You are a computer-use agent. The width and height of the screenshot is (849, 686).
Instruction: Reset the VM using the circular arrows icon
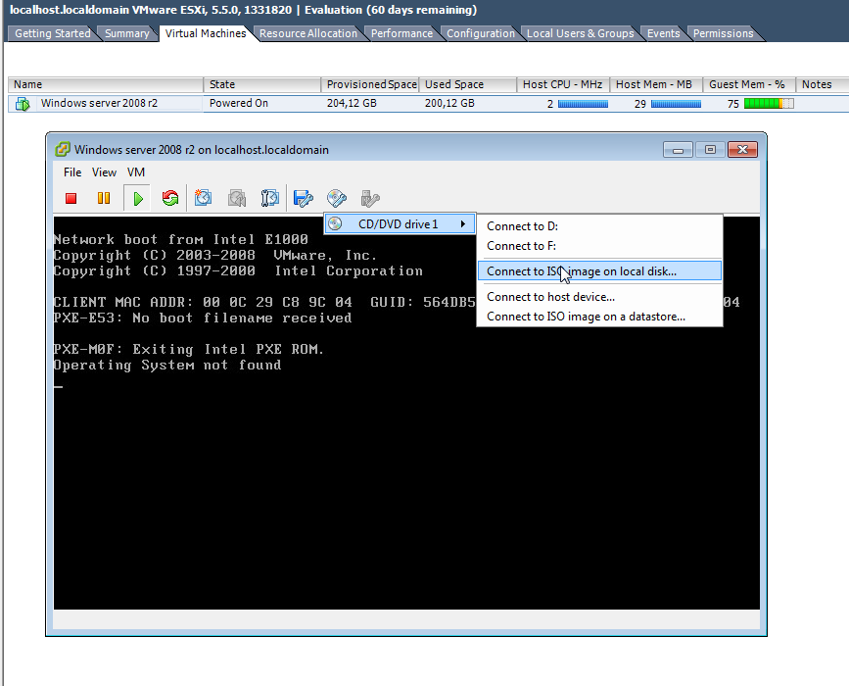click(170, 198)
